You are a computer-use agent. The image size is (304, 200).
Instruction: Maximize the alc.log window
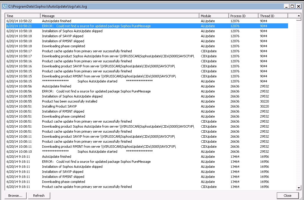click(x=292, y=6)
